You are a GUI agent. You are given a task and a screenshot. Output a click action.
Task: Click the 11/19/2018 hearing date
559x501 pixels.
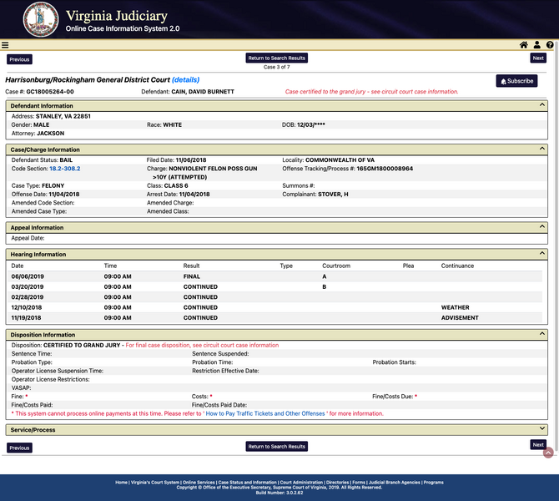[x=26, y=318]
